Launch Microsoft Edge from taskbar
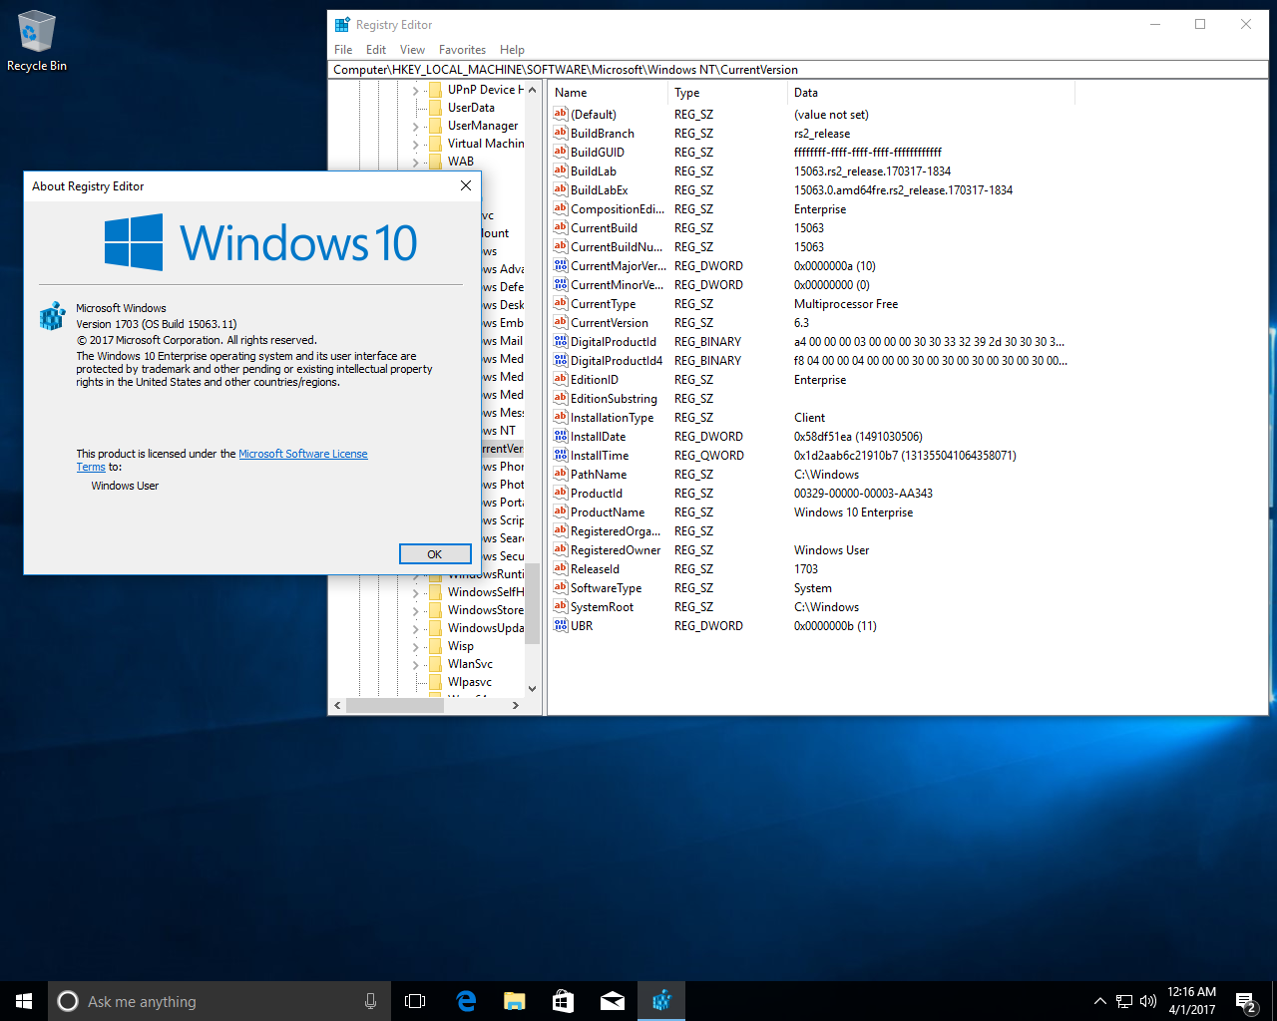Image resolution: width=1277 pixels, height=1021 pixels. tap(466, 1001)
